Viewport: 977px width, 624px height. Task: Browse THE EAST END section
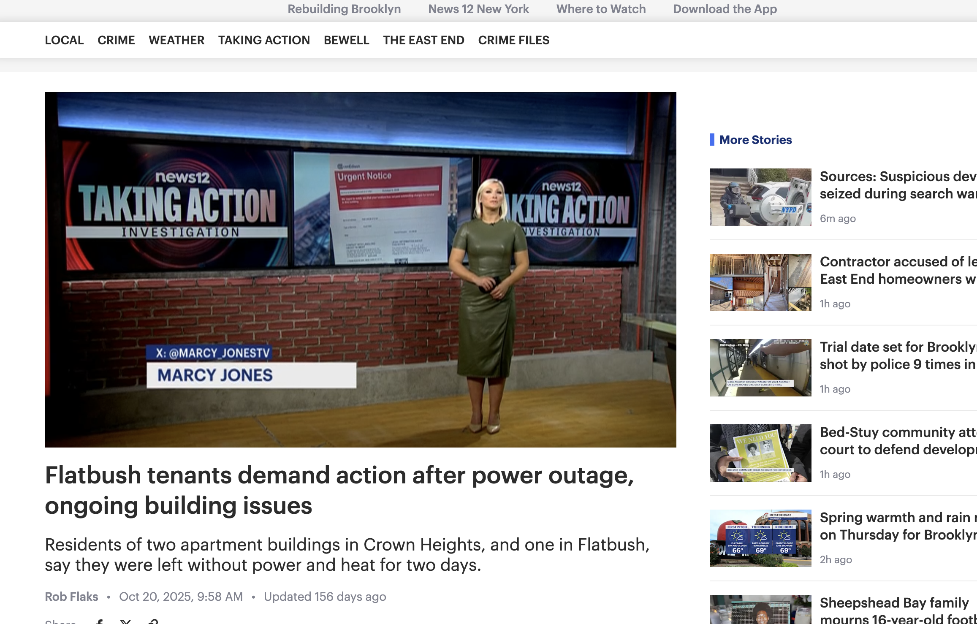423,40
